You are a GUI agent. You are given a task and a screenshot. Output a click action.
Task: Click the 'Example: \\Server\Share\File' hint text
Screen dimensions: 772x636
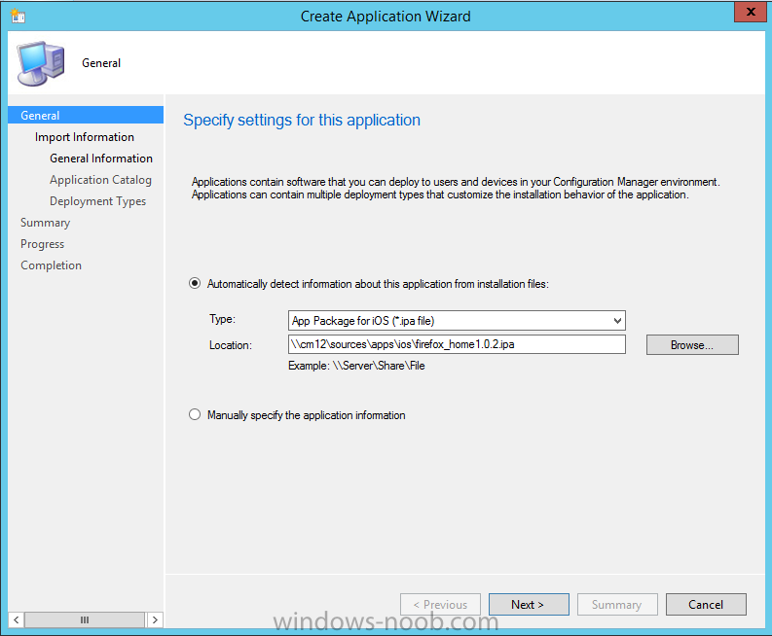point(356,366)
